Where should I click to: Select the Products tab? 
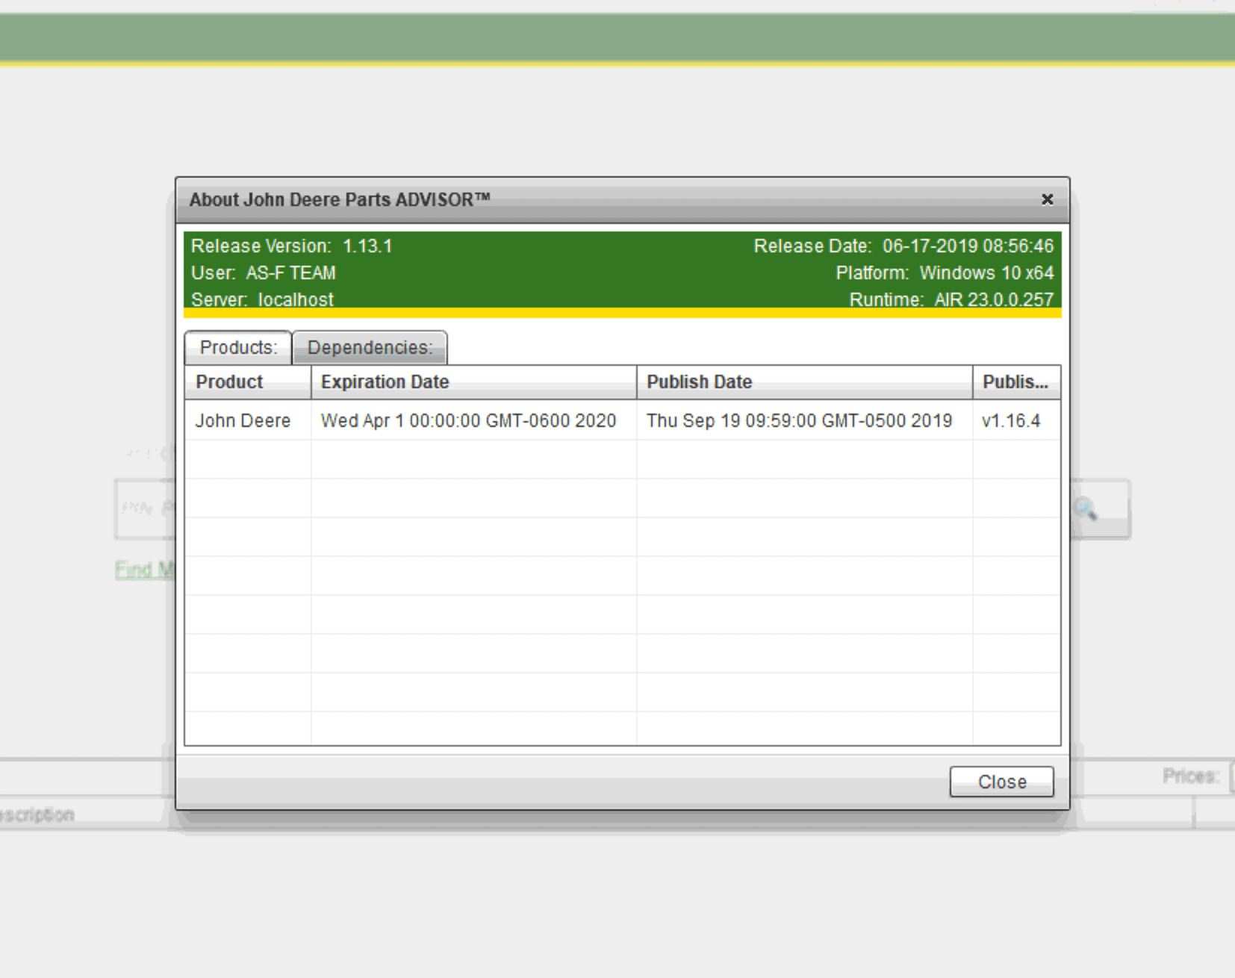(238, 347)
